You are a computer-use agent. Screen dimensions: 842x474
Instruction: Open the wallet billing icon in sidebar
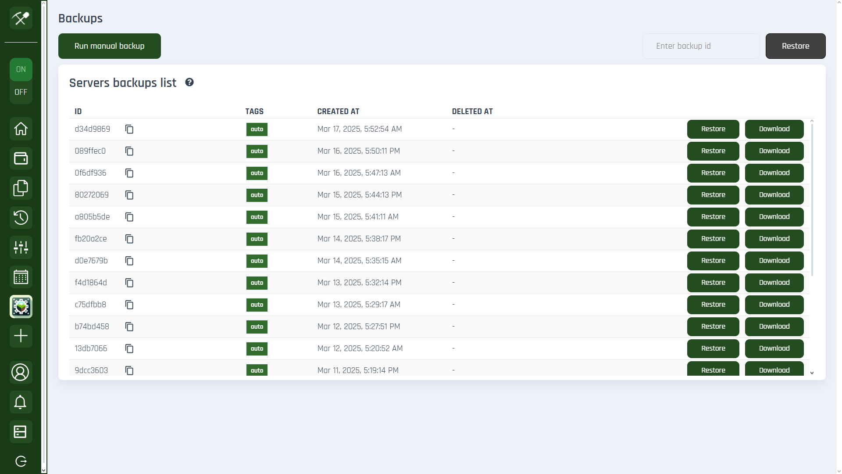click(21, 158)
